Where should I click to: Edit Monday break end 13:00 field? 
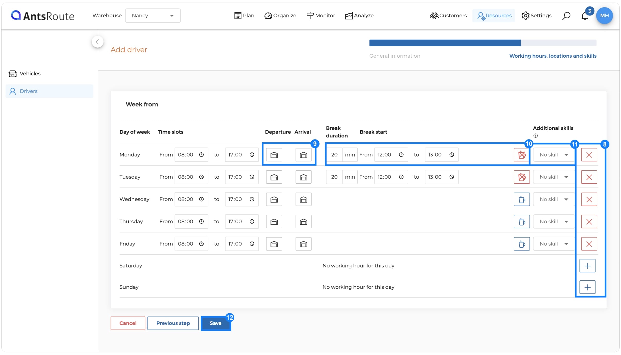441,155
